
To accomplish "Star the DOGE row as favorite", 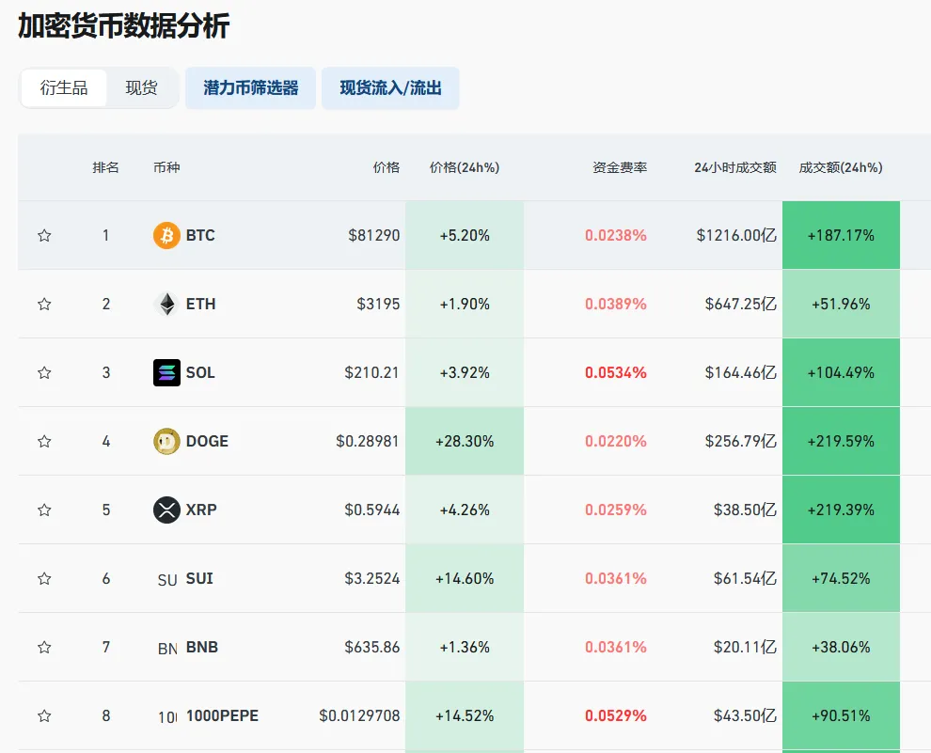I will click(44, 442).
